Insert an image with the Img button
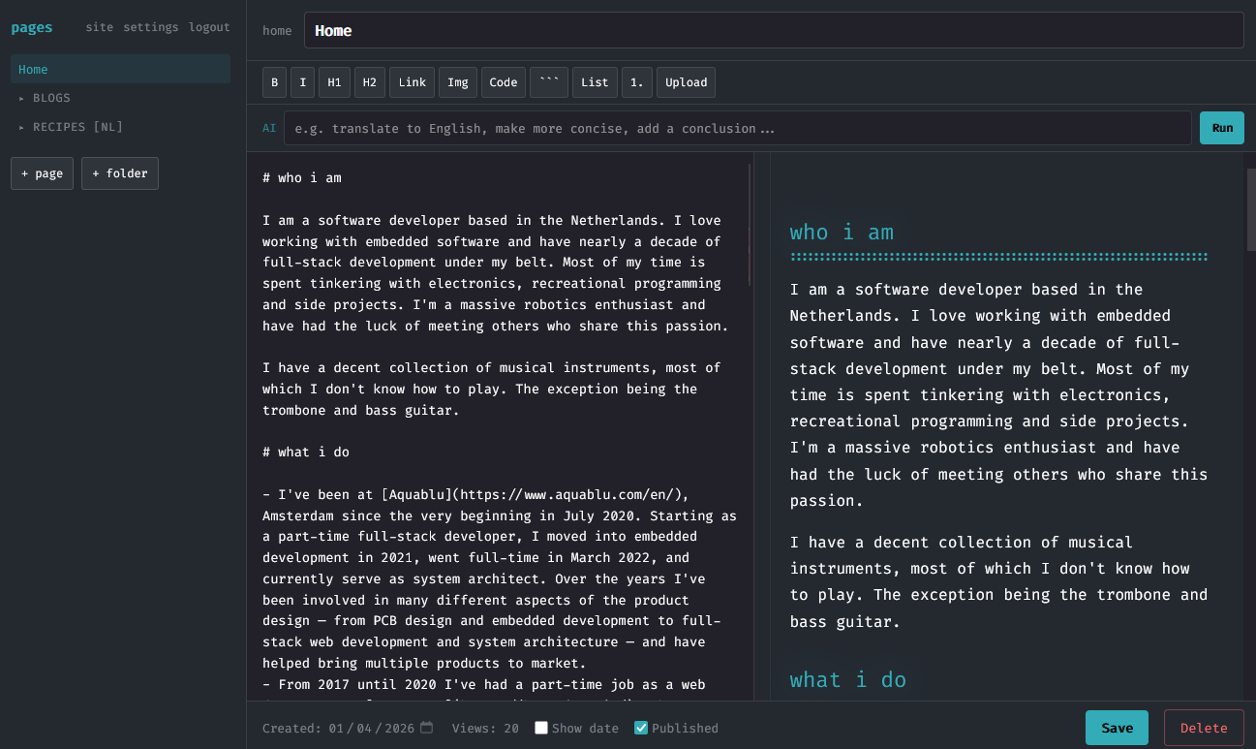 [x=458, y=82]
